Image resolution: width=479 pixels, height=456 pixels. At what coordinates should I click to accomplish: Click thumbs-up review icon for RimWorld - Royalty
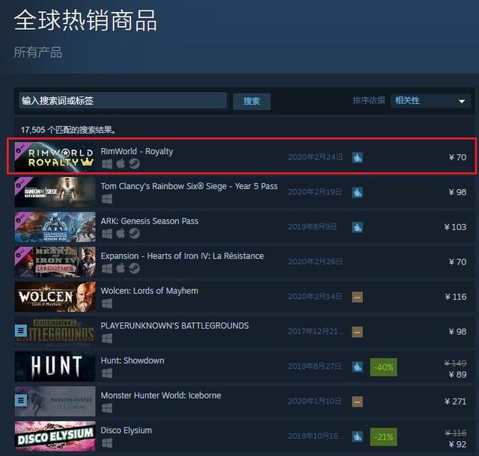tap(357, 157)
